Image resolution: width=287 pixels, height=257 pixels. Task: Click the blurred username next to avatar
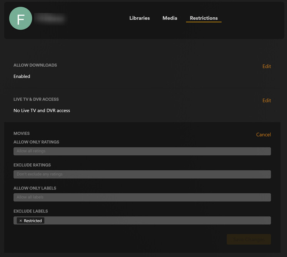click(x=50, y=18)
